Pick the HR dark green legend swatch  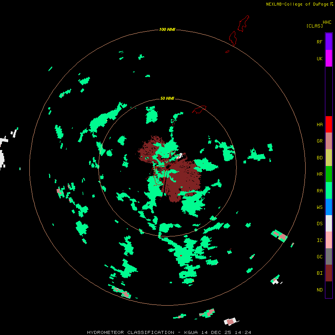pos(329,174)
